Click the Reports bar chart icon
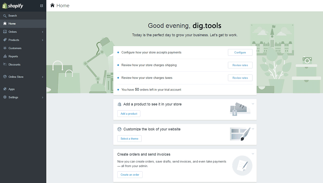 (5, 56)
